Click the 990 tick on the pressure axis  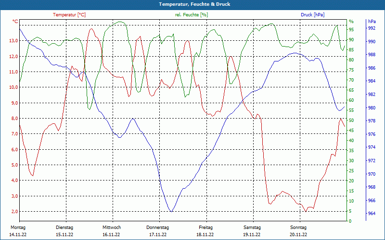click(372, 42)
